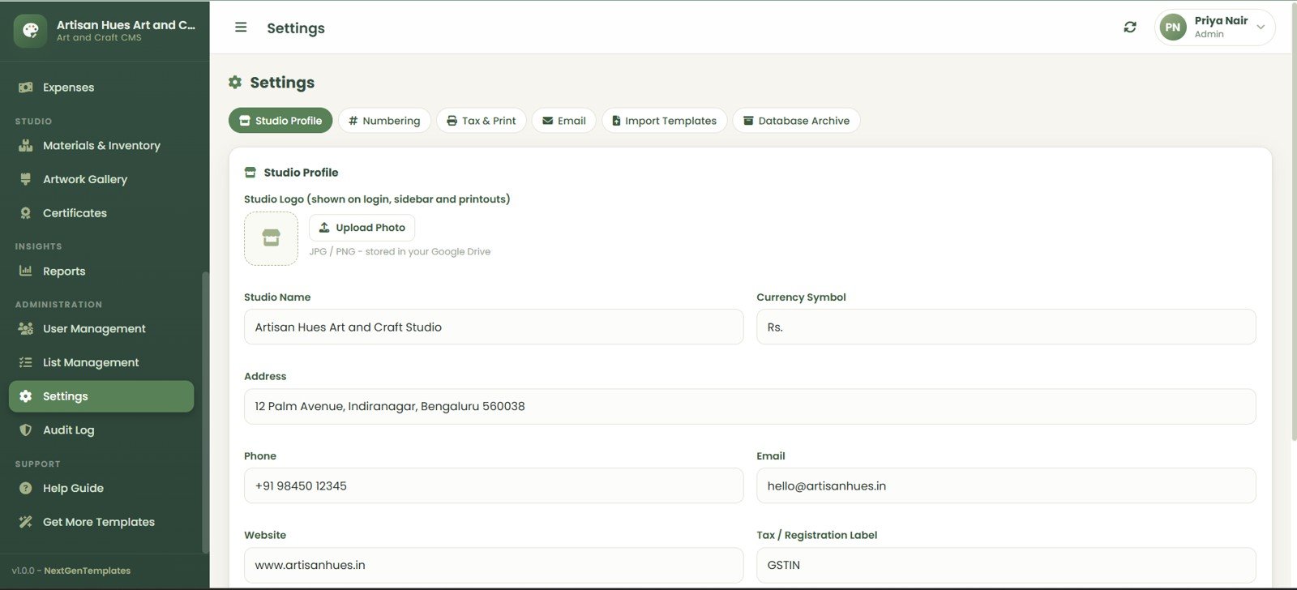The height and width of the screenshot is (590, 1297).
Task: Click the Materials & Inventory boxes icon
Action: [x=26, y=146]
